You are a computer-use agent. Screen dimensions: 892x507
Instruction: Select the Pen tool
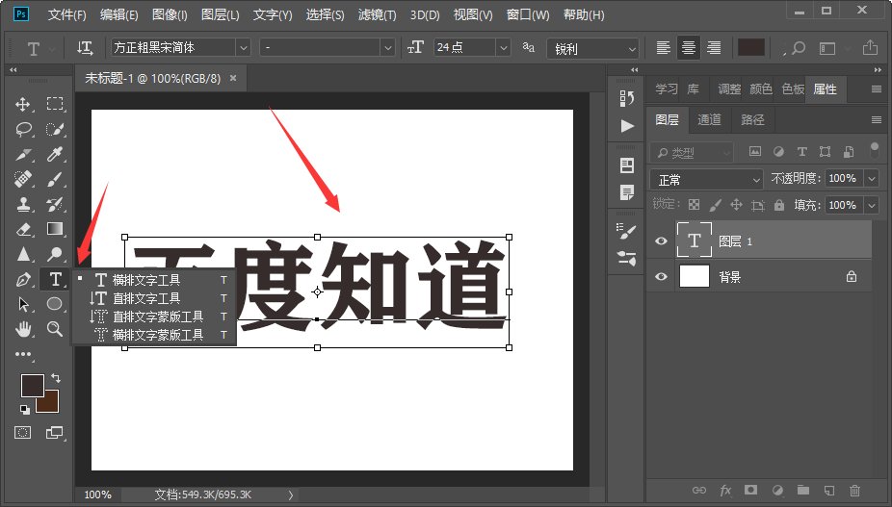[x=23, y=279]
